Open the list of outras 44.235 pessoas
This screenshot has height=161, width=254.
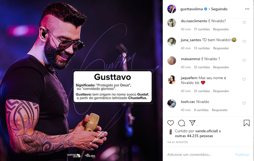(194, 136)
